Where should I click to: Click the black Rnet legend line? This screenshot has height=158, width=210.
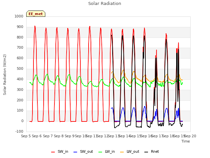[x=146, y=152]
